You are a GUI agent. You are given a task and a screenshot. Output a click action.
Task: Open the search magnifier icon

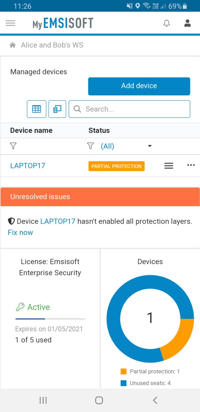click(x=77, y=109)
